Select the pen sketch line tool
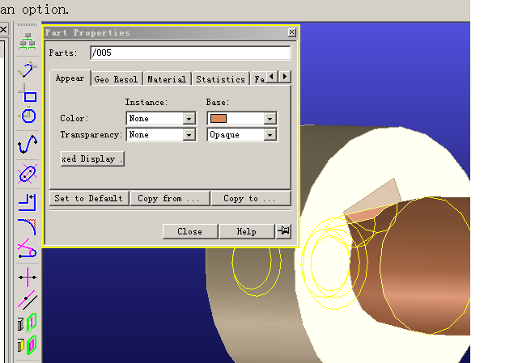This screenshot has height=363, width=518. point(28,69)
